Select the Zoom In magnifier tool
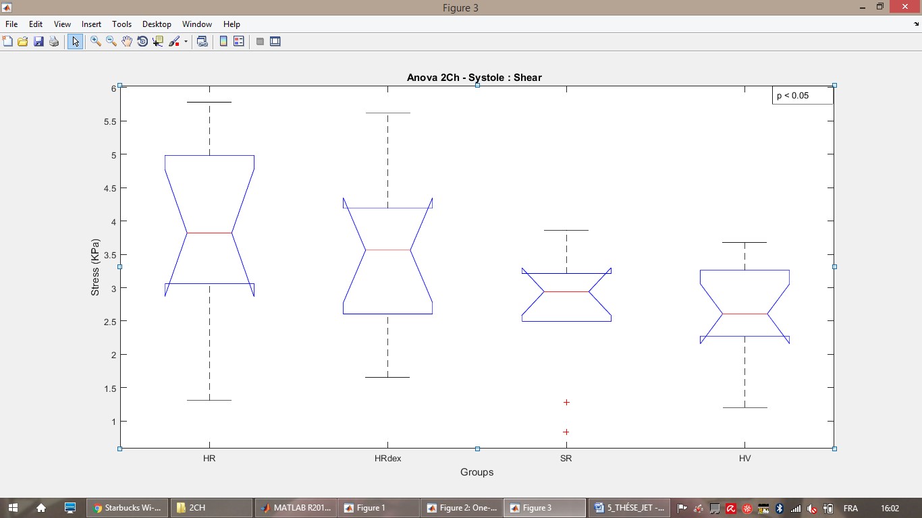922x518 pixels. 96,42
